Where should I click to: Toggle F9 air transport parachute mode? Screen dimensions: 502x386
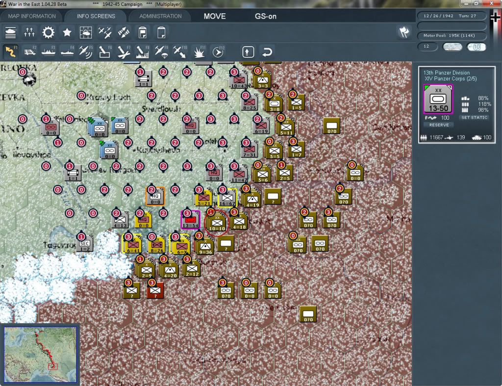pos(161,51)
